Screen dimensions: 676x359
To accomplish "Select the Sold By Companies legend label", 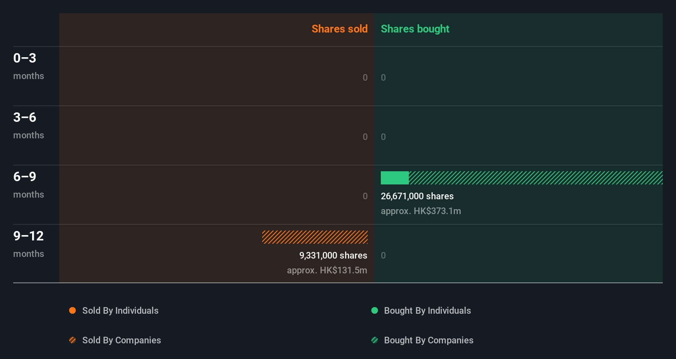I will click(x=121, y=340).
